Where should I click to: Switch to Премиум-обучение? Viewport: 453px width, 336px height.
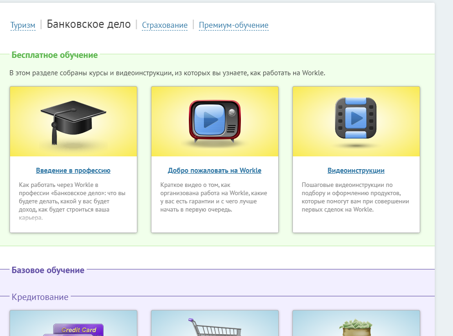coord(234,26)
